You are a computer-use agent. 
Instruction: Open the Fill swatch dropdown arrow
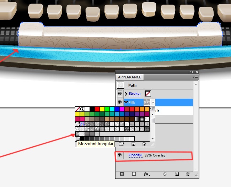(153, 102)
